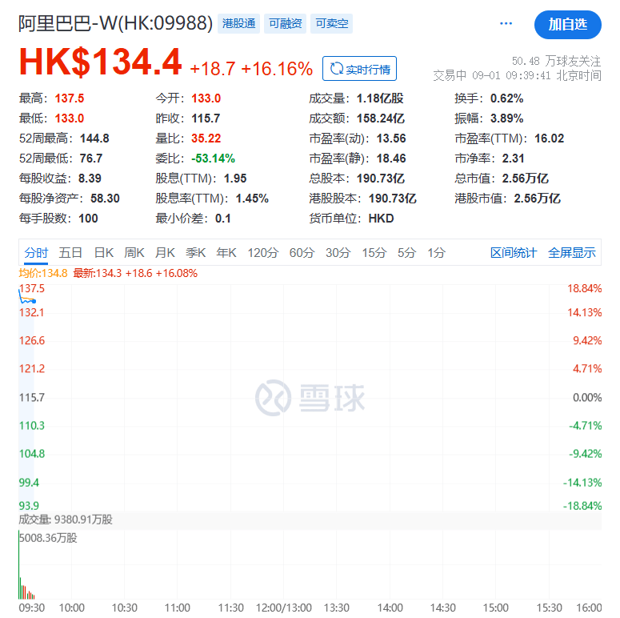The height and width of the screenshot is (618, 620).
Task: Click the 加自选 button
Action: pyautogui.click(x=567, y=25)
